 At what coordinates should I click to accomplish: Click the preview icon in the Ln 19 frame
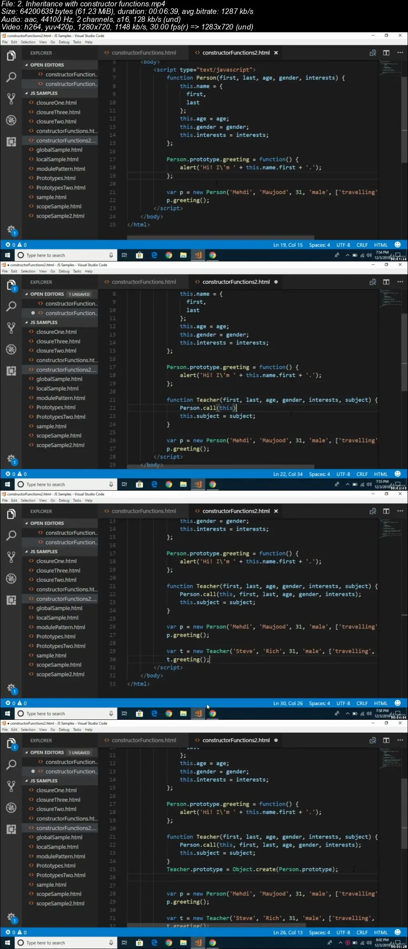coord(373,53)
